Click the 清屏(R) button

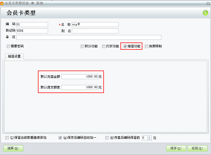(13, 148)
